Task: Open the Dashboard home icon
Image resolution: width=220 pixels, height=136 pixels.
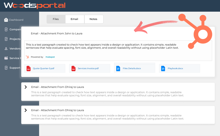Action: (6, 20)
